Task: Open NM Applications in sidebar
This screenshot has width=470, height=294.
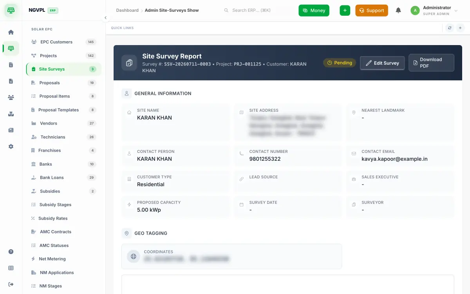Action: click(63, 272)
